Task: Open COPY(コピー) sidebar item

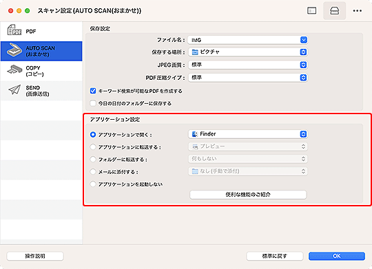Action: [x=41, y=71]
